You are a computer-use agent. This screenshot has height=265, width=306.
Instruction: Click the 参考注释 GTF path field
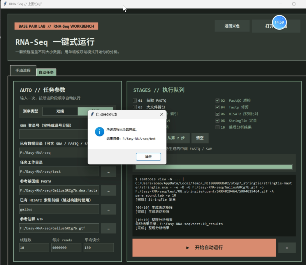click(x=59, y=228)
